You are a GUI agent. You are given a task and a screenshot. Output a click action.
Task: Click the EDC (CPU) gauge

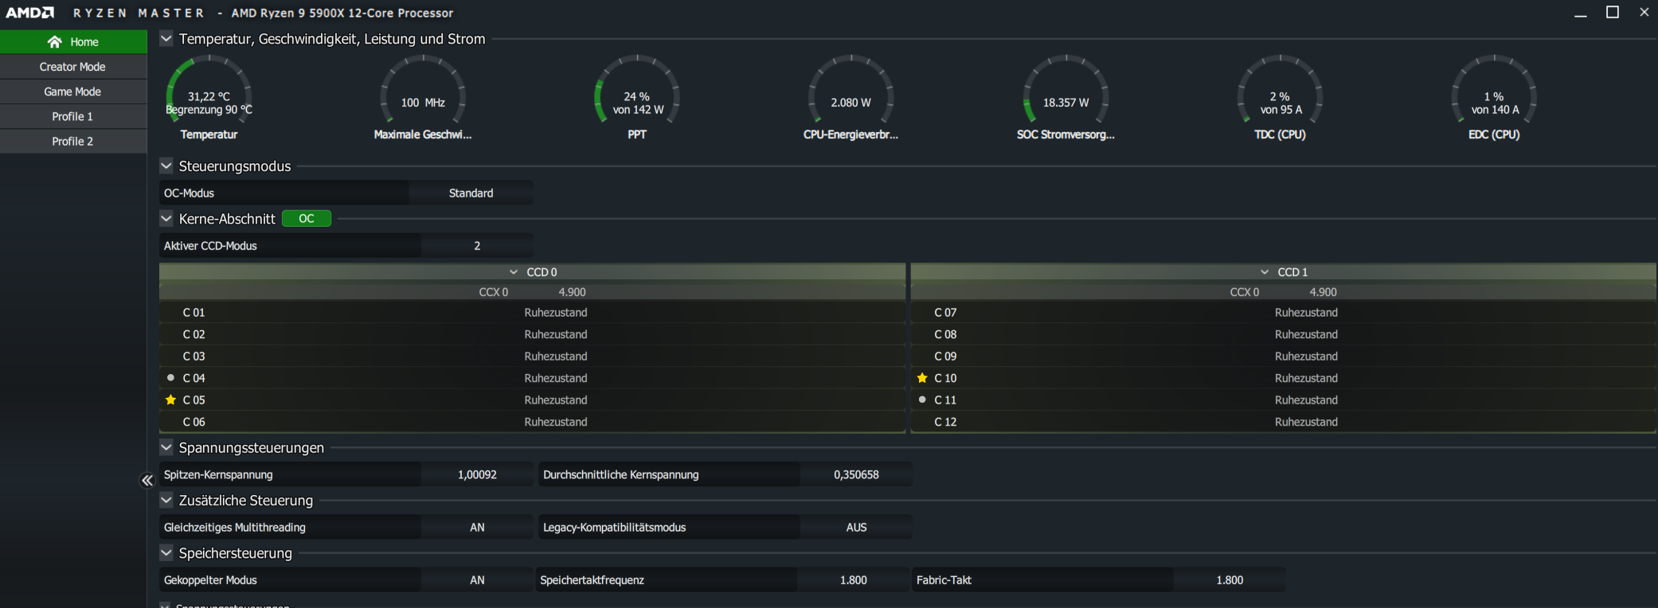(x=1494, y=97)
